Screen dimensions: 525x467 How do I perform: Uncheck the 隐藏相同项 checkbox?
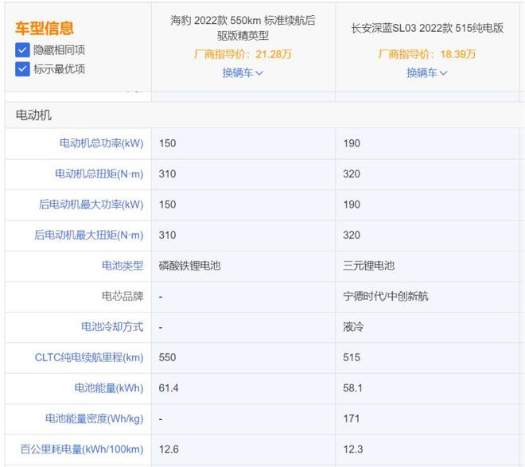(x=22, y=50)
